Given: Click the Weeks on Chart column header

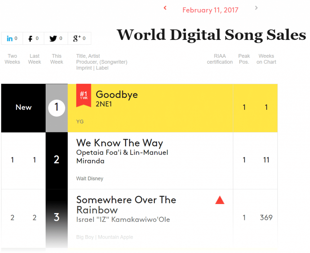Looking at the screenshot, I should (x=266, y=59).
